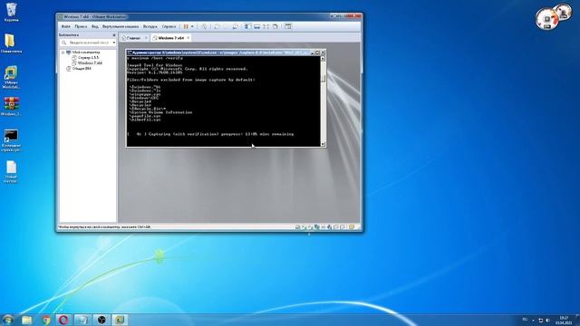Click the 'System Volume Information' console line
Viewport: 580px width, 326px height.
[161, 112]
